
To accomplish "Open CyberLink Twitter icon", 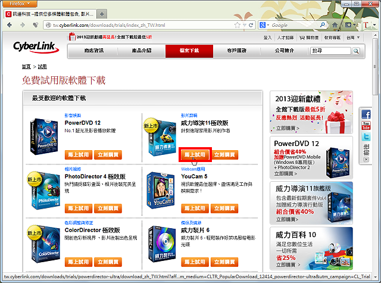I will (x=366, y=136).
